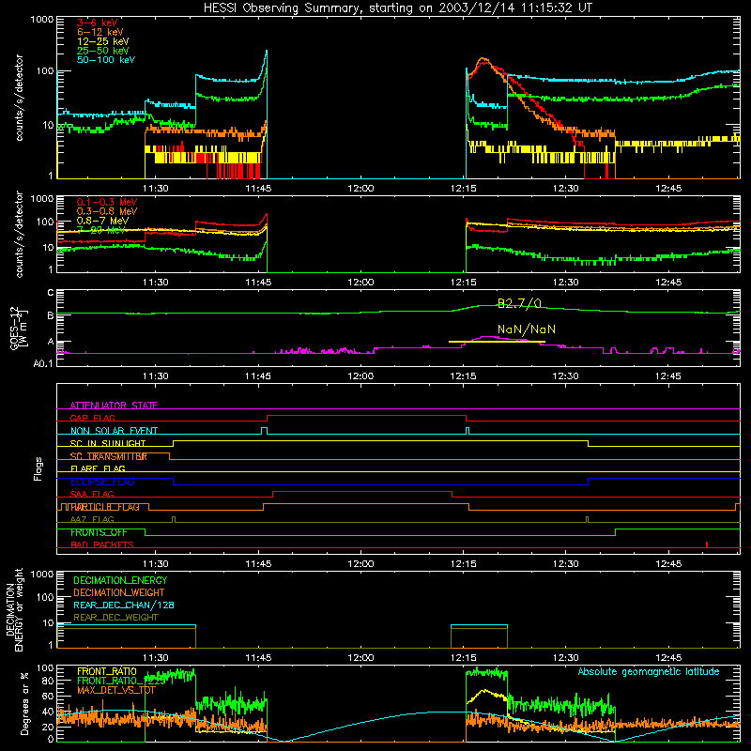Pick the 50-100 keV legend label
This screenshot has height=751, width=751.
click(x=106, y=60)
